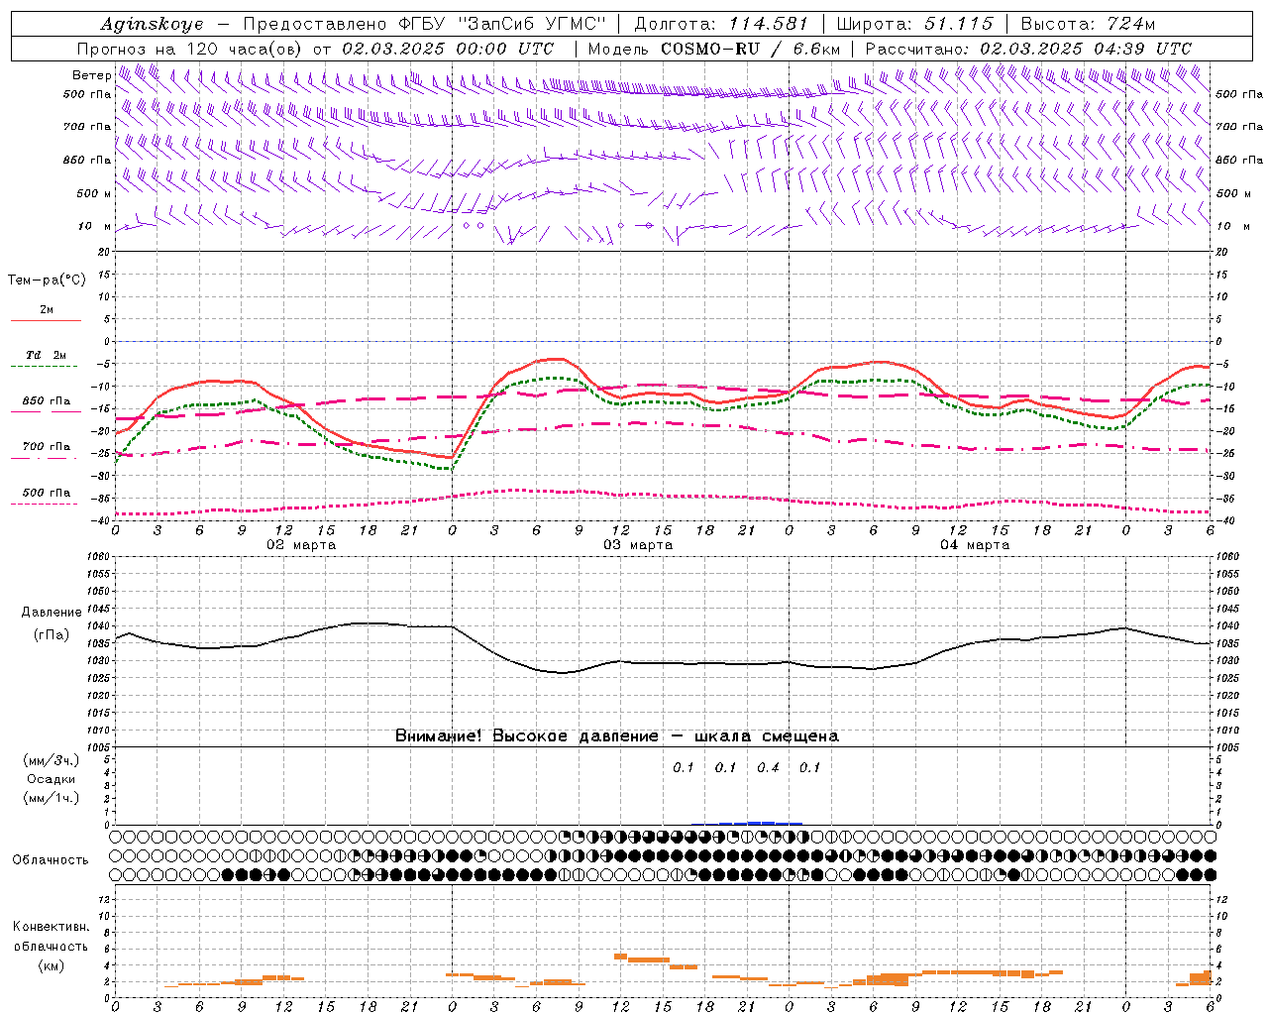The image size is (1268, 1015).
Task: Click the "Давление" pressure panel label
Action: 52,613
